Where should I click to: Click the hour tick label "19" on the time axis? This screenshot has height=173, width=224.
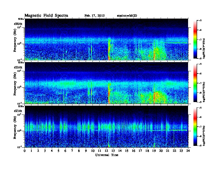click(154, 151)
